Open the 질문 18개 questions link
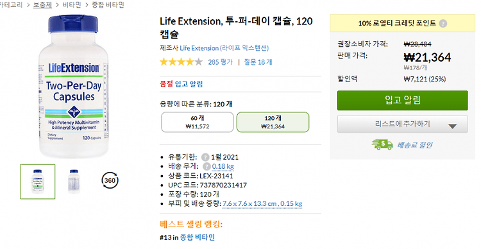Image resolution: width=481 pixels, height=249 pixels. pyautogui.click(x=258, y=62)
